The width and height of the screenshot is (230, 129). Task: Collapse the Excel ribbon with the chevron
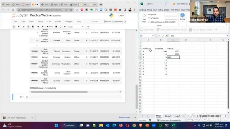(226, 25)
